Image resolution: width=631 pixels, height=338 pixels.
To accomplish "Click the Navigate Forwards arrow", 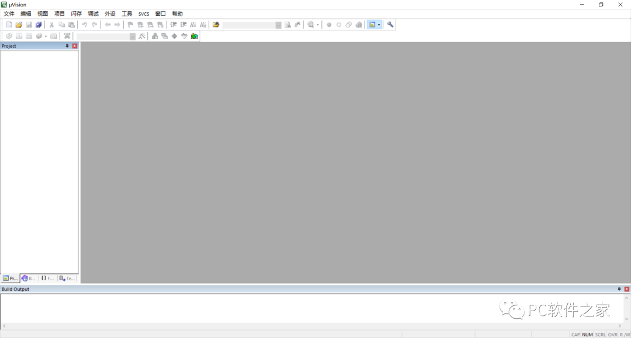I will [117, 25].
